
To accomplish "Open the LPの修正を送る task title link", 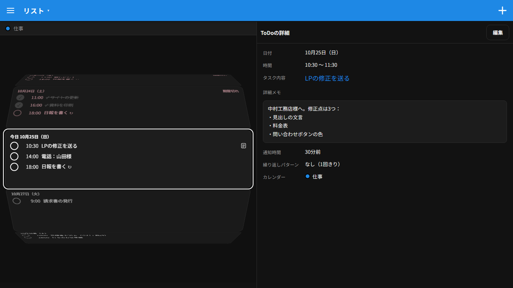I will click(327, 78).
